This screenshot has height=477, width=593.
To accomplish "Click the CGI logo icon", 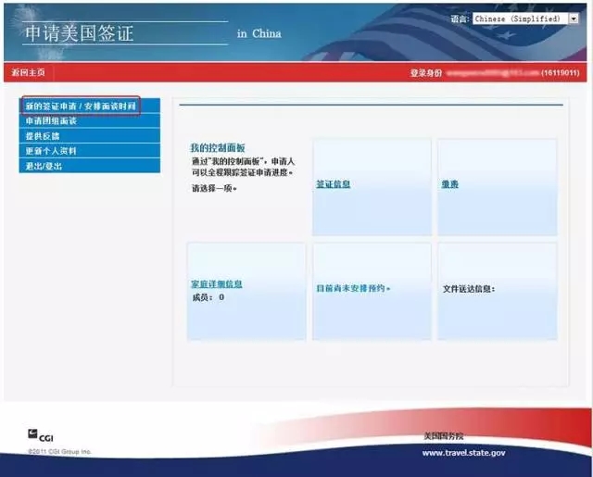I will [41, 435].
